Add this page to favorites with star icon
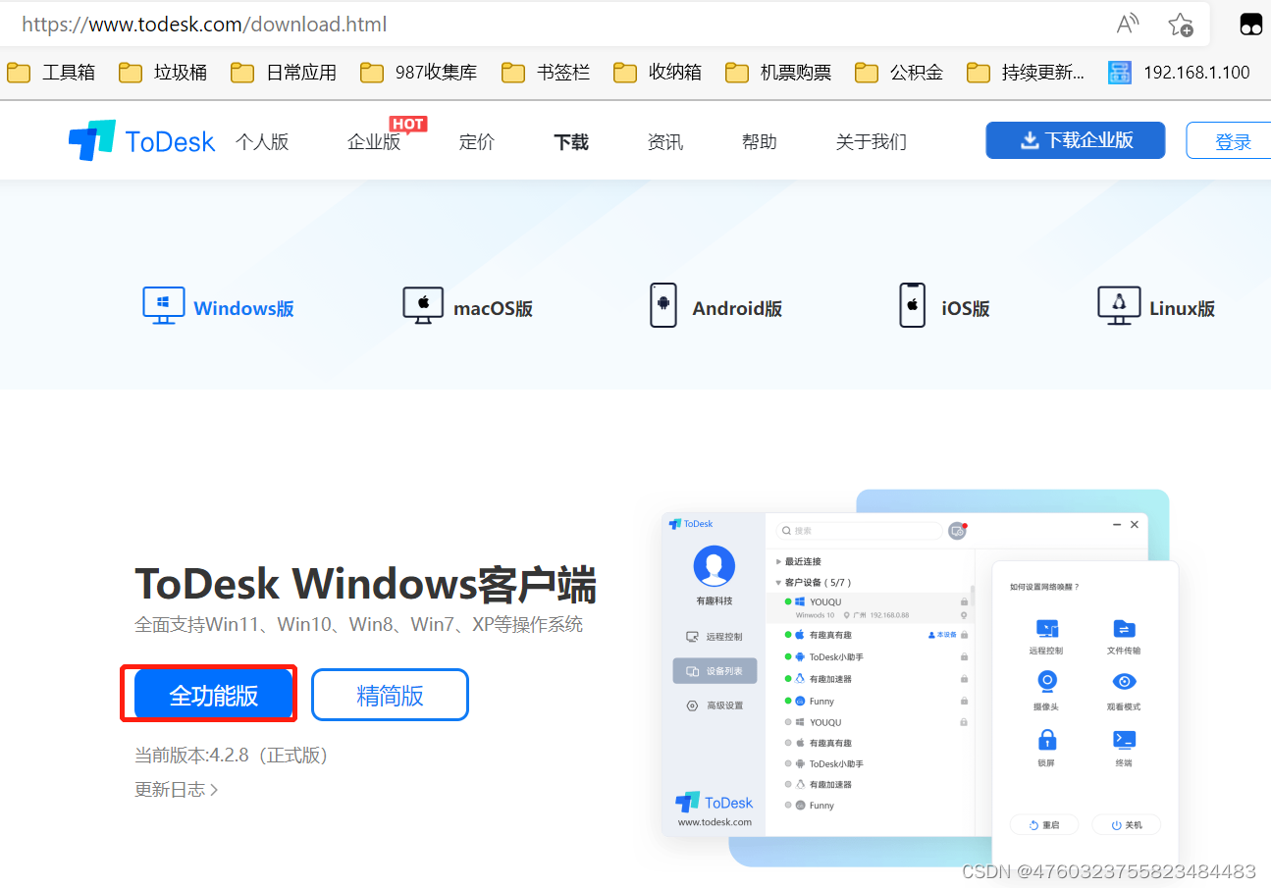Image resolution: width=1271 pixels, height=888 pixels. coord(1181,24)
